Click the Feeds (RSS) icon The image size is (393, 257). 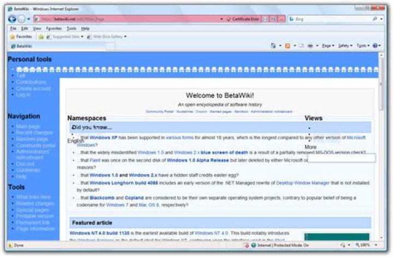[288, 46]
